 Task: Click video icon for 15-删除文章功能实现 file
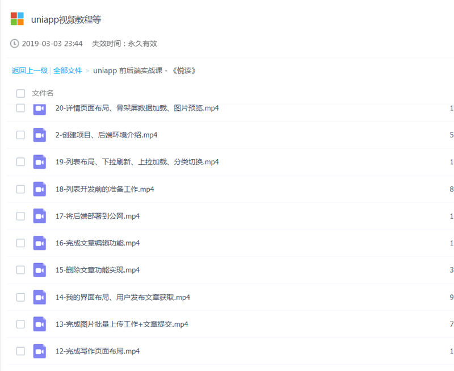click(39, 270)
